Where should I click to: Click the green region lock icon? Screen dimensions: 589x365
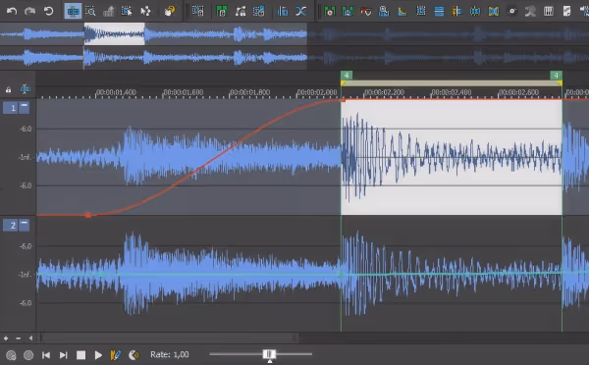click(222, 11)
